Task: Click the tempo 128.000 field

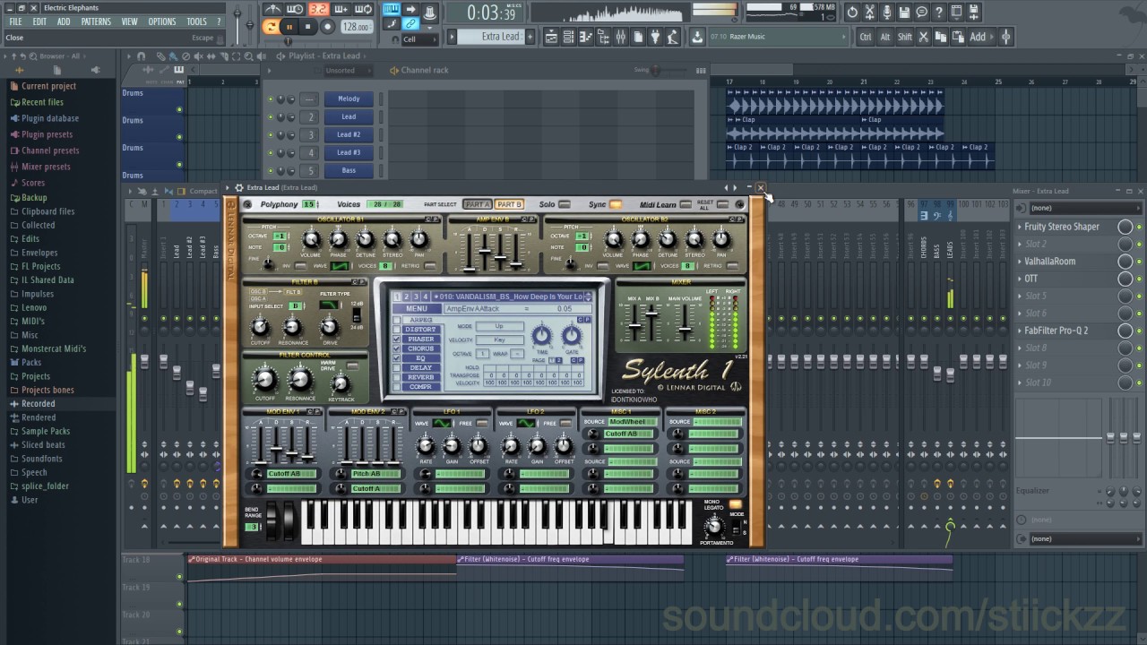Action: tap(356, 27)
